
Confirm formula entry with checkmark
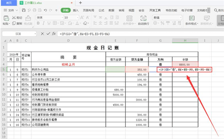coord(48,34)
